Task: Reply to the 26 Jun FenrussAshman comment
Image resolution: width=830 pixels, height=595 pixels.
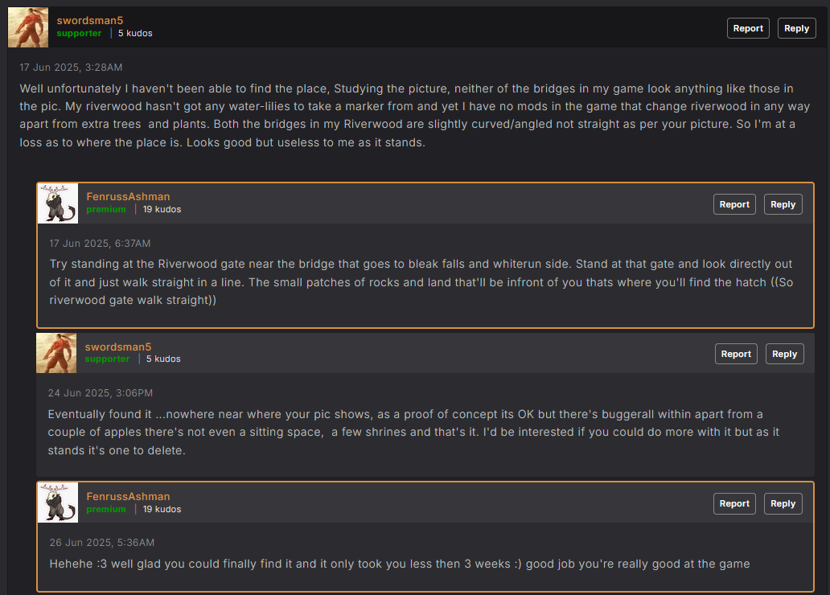Action: coord(783,504)
